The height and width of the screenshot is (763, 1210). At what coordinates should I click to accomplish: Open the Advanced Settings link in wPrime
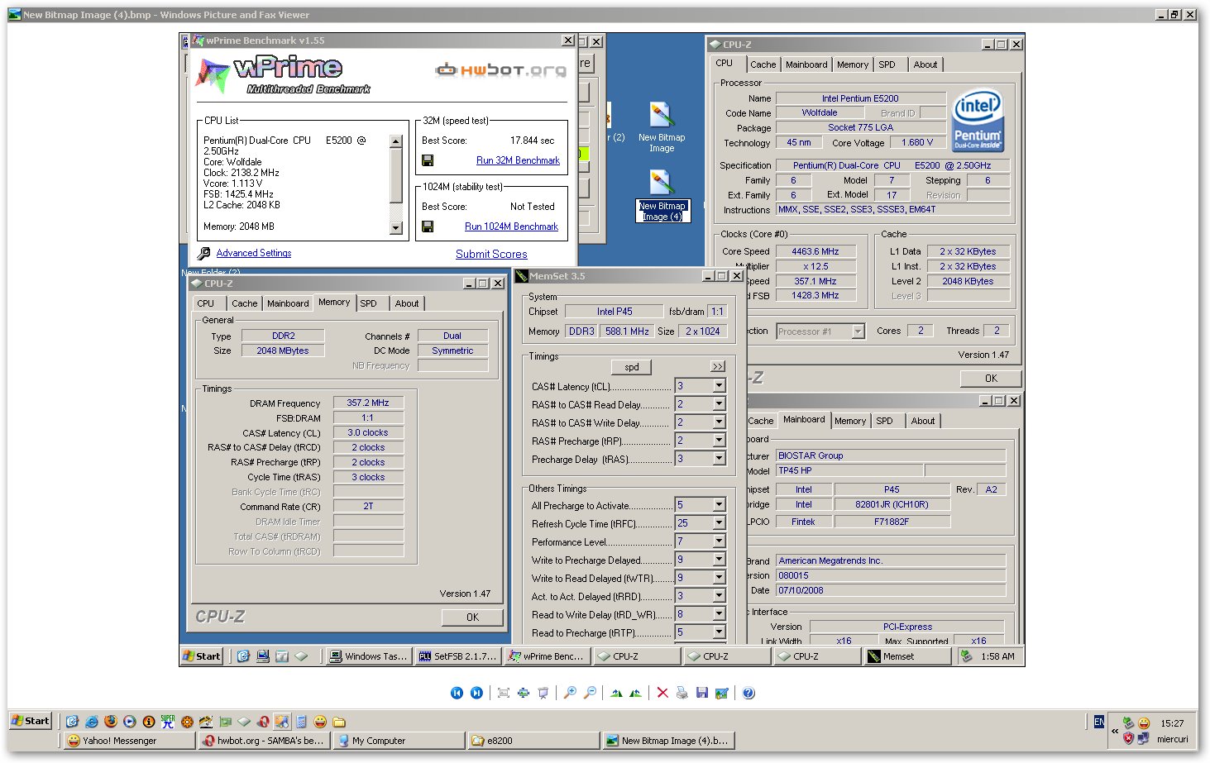[254, 253]
